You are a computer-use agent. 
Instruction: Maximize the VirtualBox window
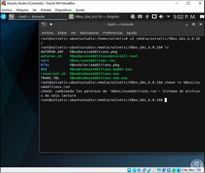click(x=188, y=3)
